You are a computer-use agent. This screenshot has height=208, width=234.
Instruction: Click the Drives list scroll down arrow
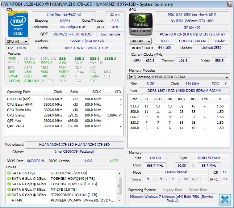(120, 200)
